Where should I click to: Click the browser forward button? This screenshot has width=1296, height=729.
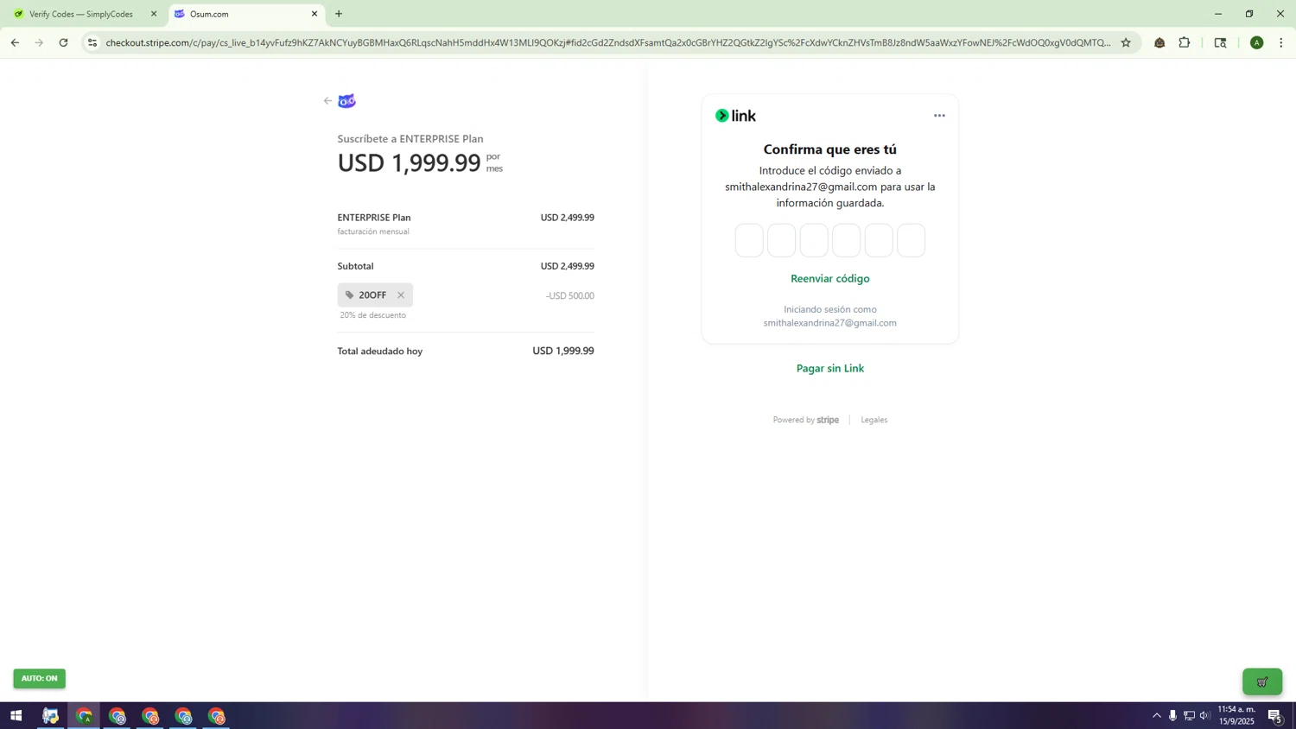click(x=39, y=42)
